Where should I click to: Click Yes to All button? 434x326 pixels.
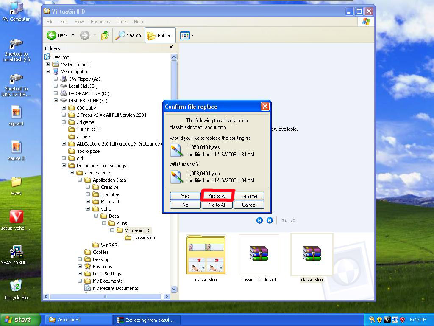[x=217, y=196]
